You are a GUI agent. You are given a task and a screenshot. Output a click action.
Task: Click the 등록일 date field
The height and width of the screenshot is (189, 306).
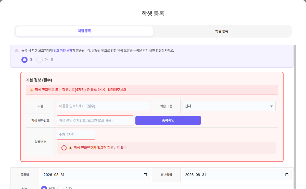(95, 175)
